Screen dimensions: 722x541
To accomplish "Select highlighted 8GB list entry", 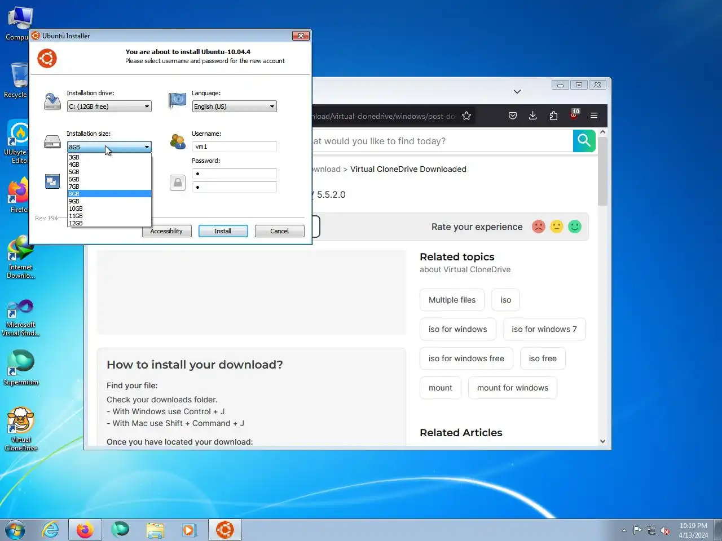I will [x=109, y=194].
